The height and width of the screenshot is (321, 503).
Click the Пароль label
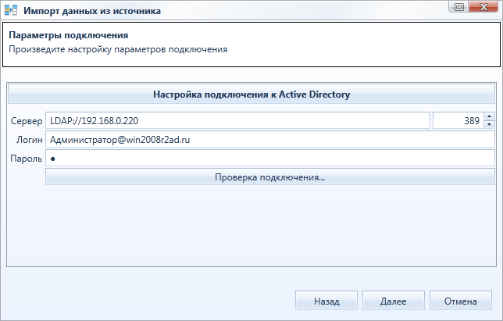click(x=27, y=159)
